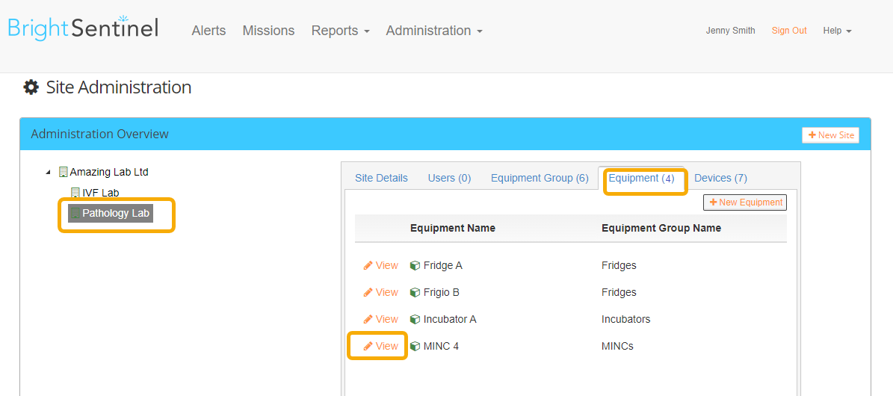Click the Site Administration gear icon
Viewport: 893px width, 396px height.
tap(31, 87)
